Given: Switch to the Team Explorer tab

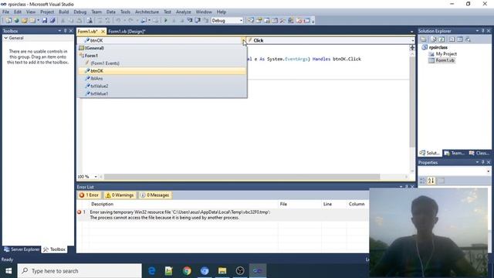Looking at the screenshot, I should coord(455,153).
